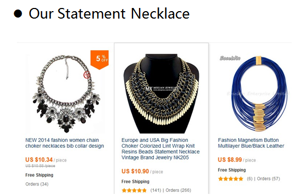The width and height of the screenshot is (305, 195).
Task: Click the Our Statement Necklace heading
Action: click(109, 13)
